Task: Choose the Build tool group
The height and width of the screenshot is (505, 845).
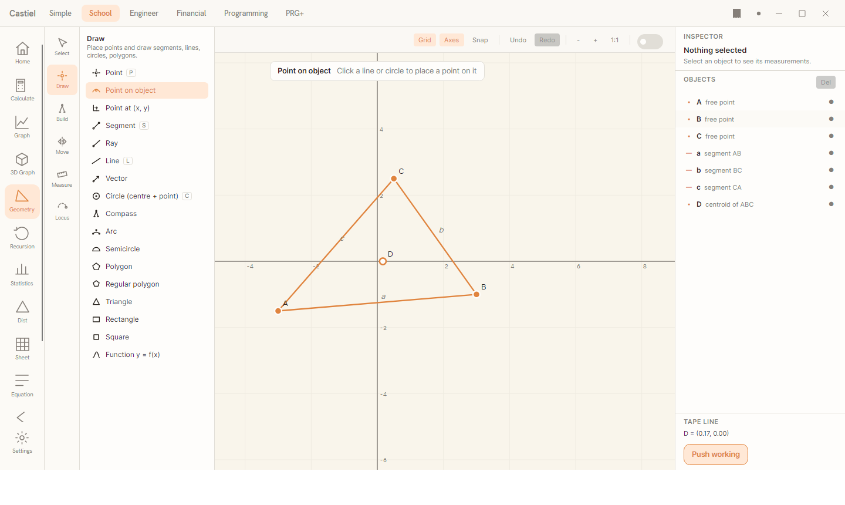Action: pos(62,113)
